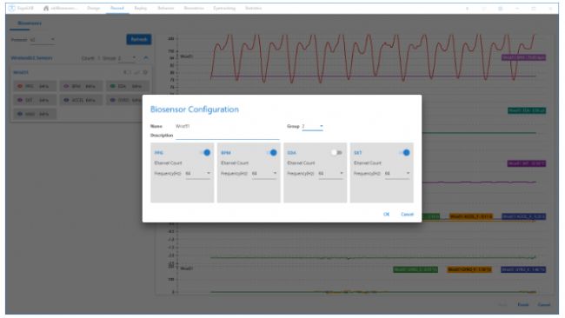Screen dimensions: 565x318
Task: Click the Description input field
Action: (x=228, y=136)
